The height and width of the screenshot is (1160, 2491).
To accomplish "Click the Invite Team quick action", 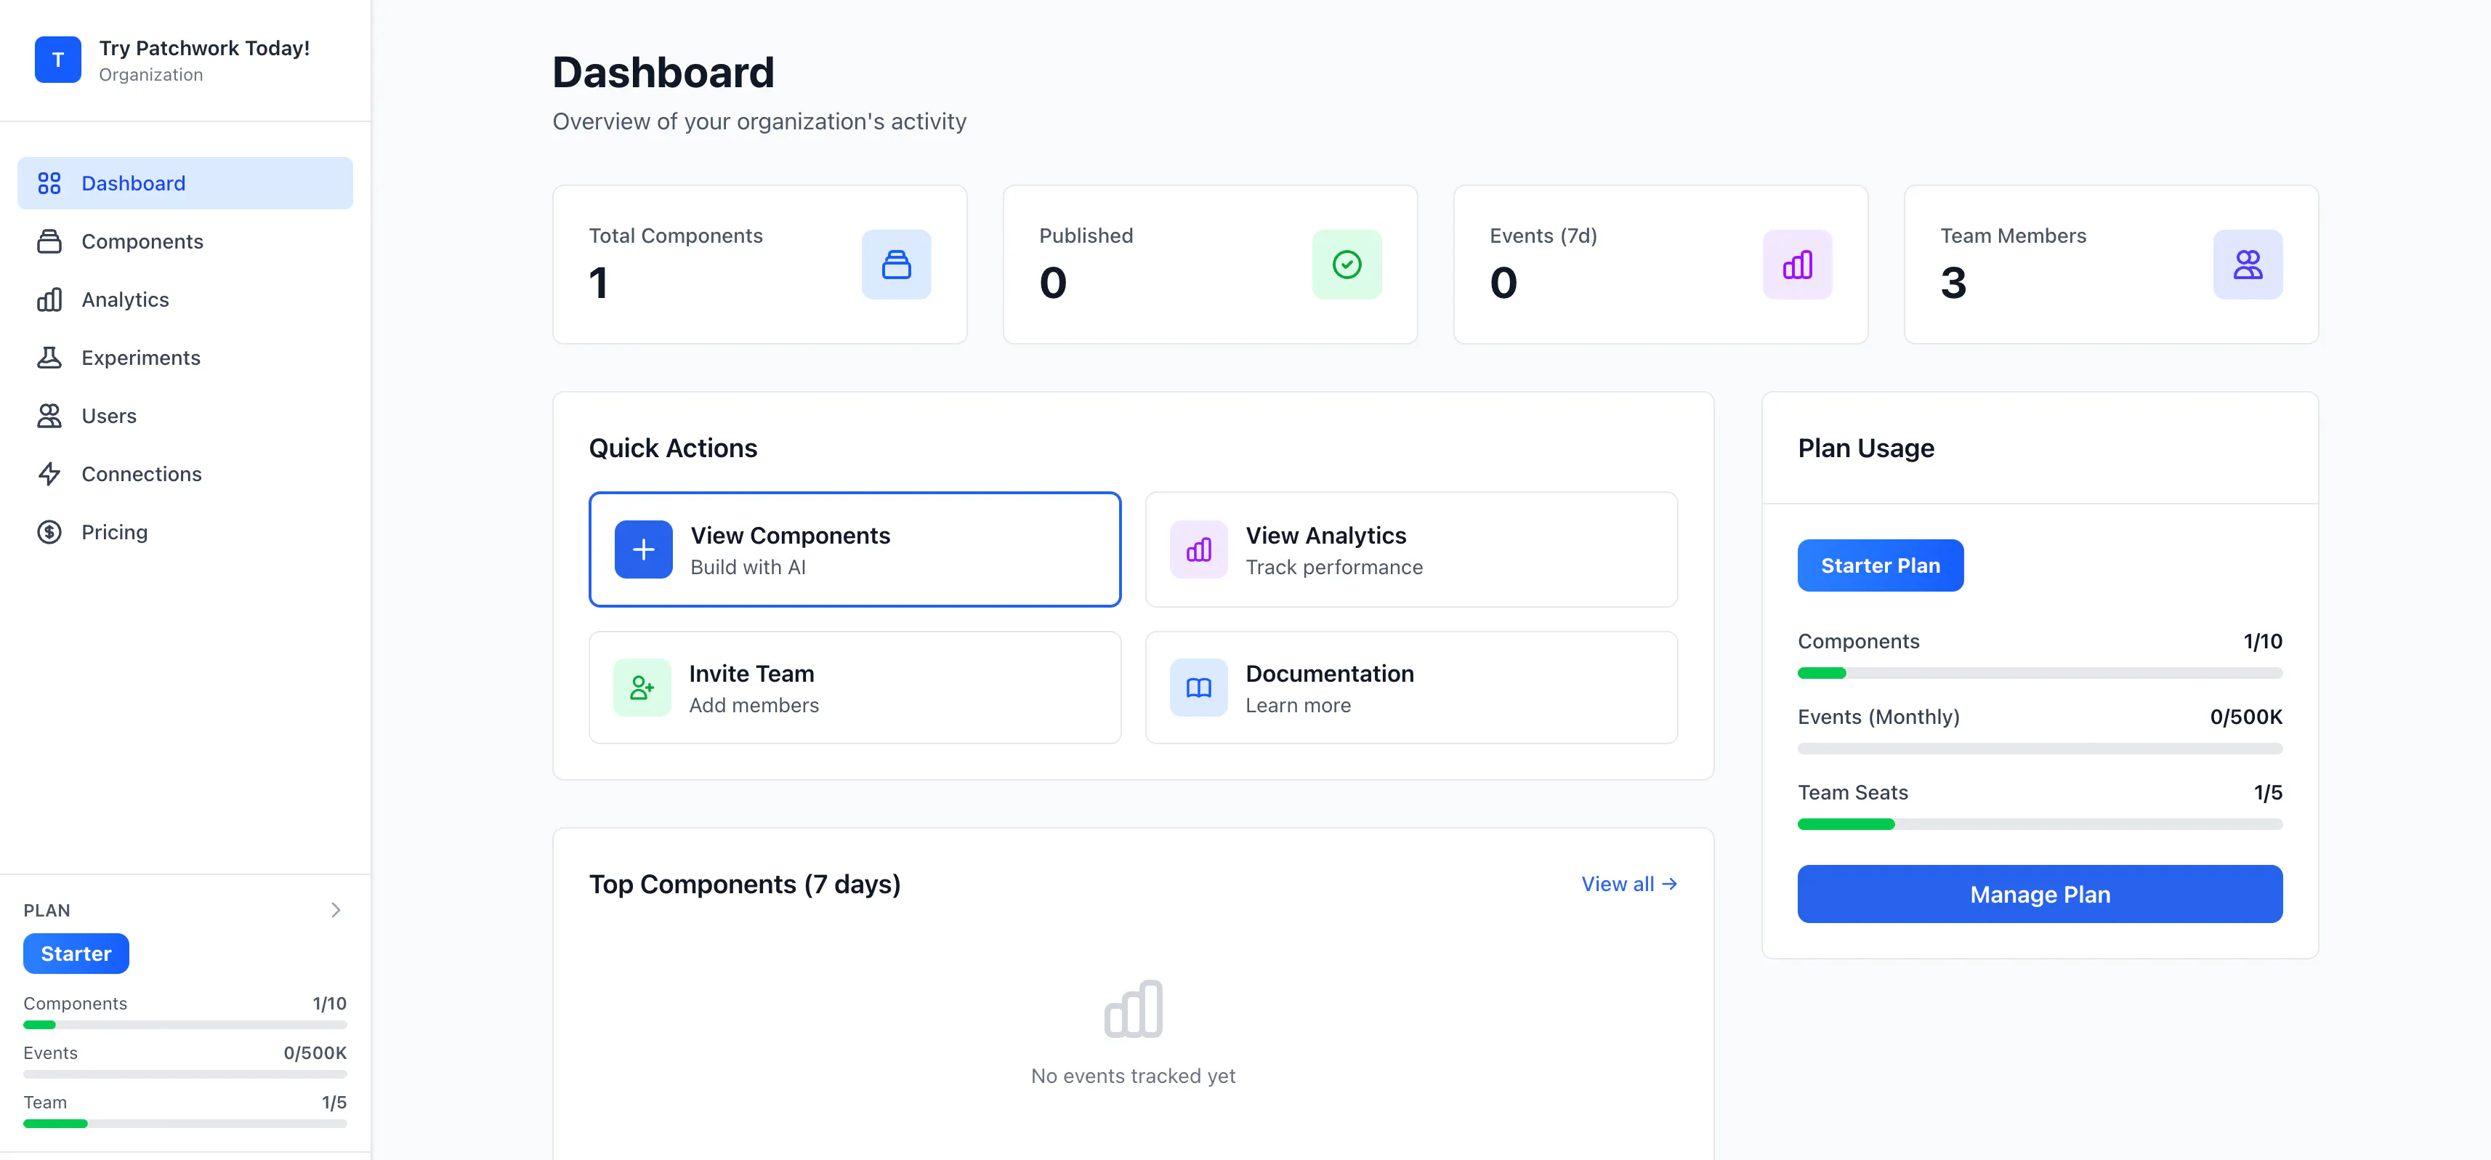I will pyautogui.click(x=855, y=688).
